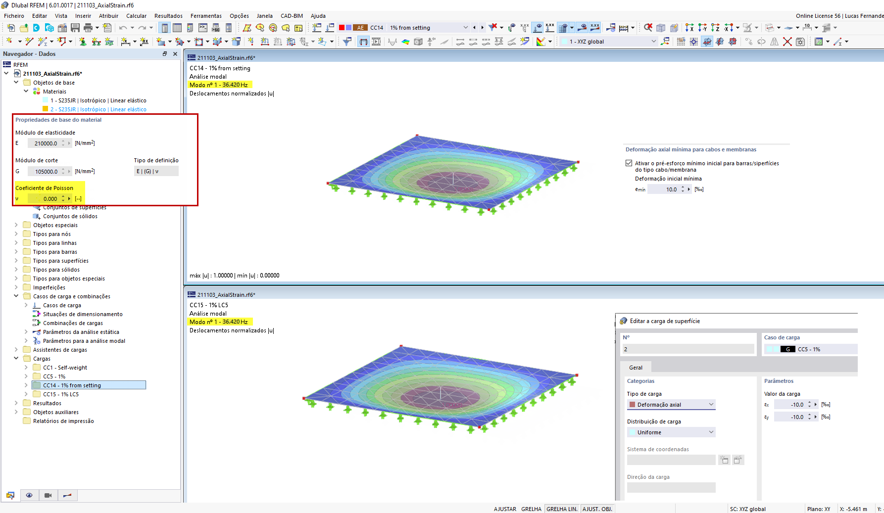Go to next load case arrow
Image resolution: width=884 pixels, height=513 pixels.
[x=483, y=28]
